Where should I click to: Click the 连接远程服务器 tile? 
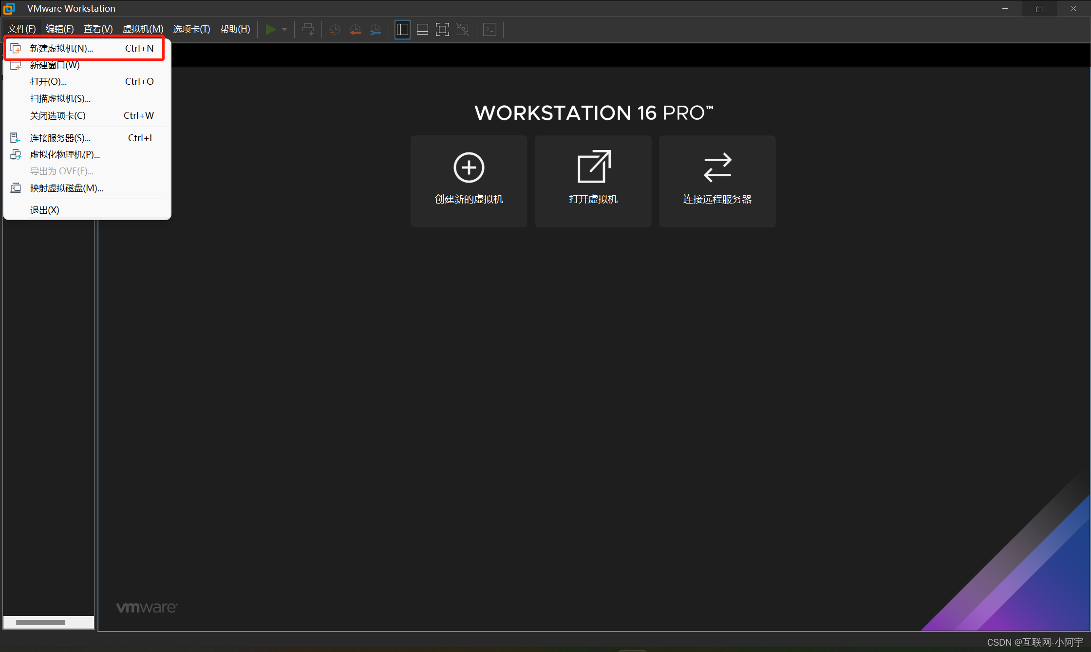tap(717, 181)
